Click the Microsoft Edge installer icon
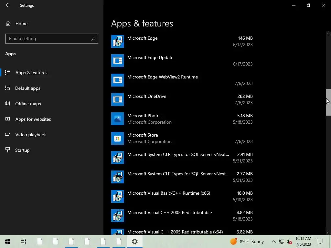 coord(118,41)
